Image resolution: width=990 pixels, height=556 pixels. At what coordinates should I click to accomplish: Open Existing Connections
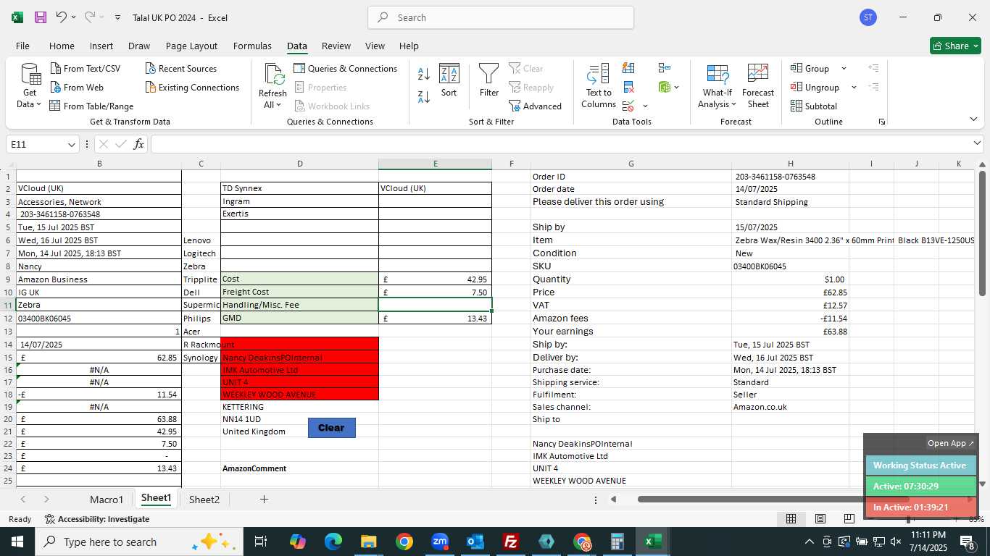pyautogui.click(x=192, y=88)
